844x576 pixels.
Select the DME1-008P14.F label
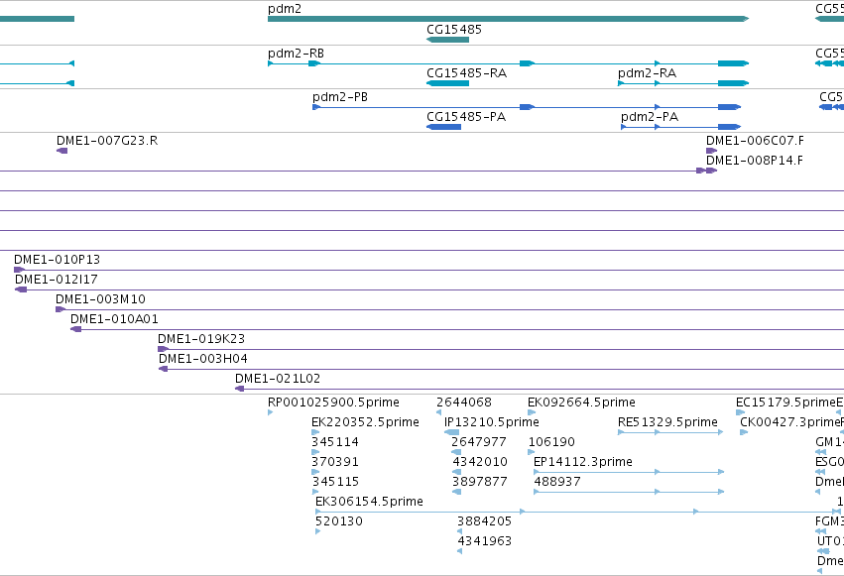[x=754, y=161]
